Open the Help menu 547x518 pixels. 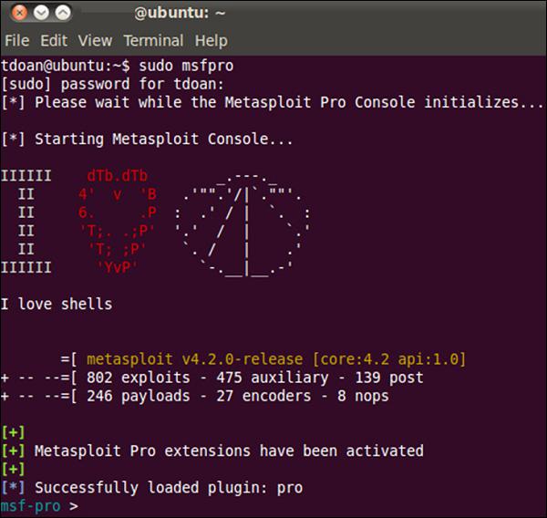(x=212, y=40)
